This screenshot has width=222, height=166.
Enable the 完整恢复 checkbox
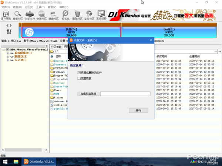[x=79, y=78]
